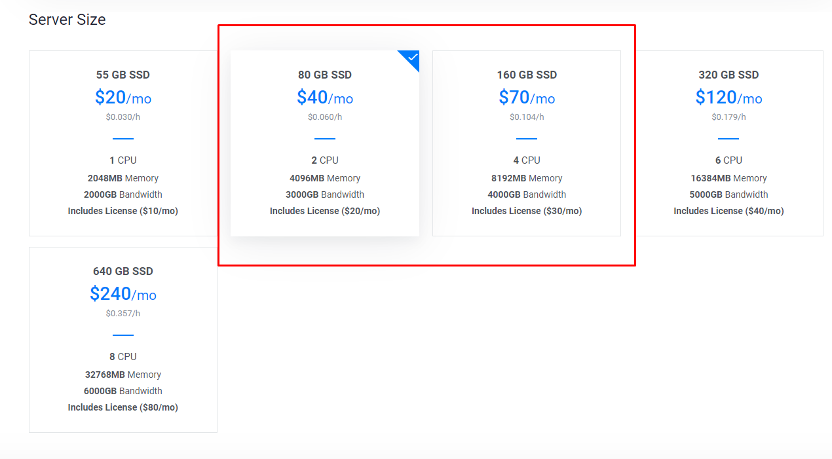832x459 pixels.
Task: Click the $70/mo price
Action: point(527,98)
